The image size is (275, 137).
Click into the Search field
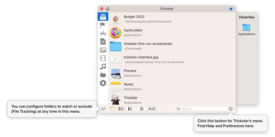tap(201, 109)
